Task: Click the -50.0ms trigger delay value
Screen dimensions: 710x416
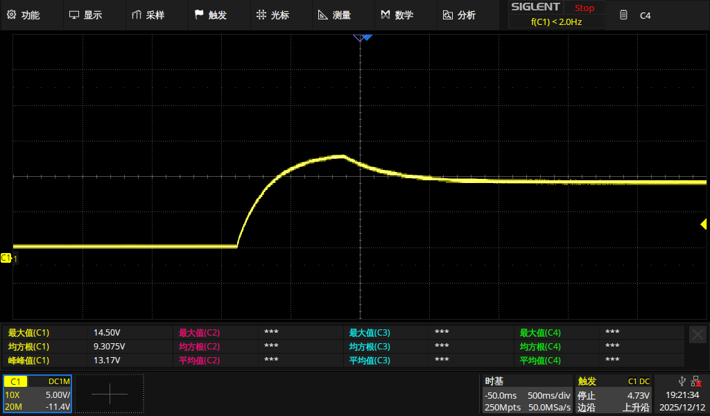Action: pos(501,396)
